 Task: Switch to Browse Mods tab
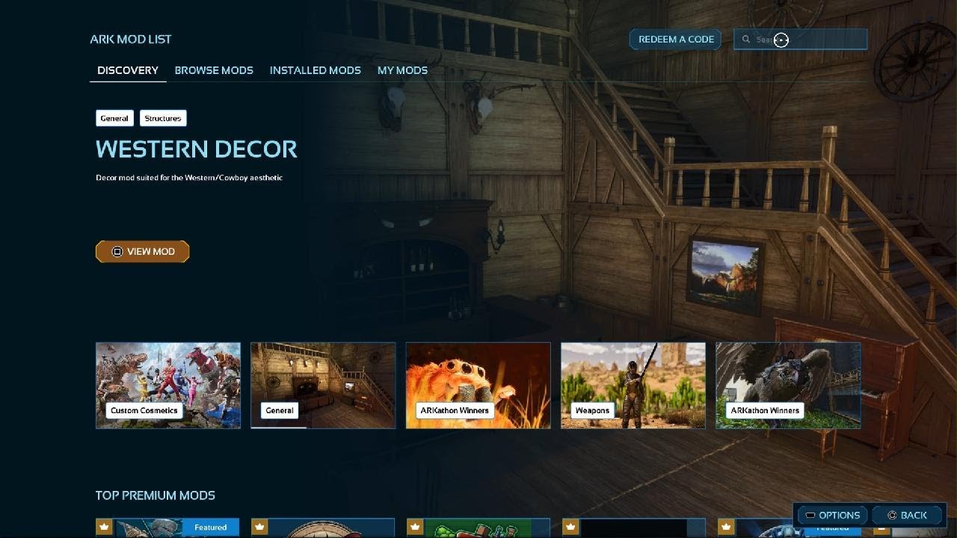[x=214, y=70]
